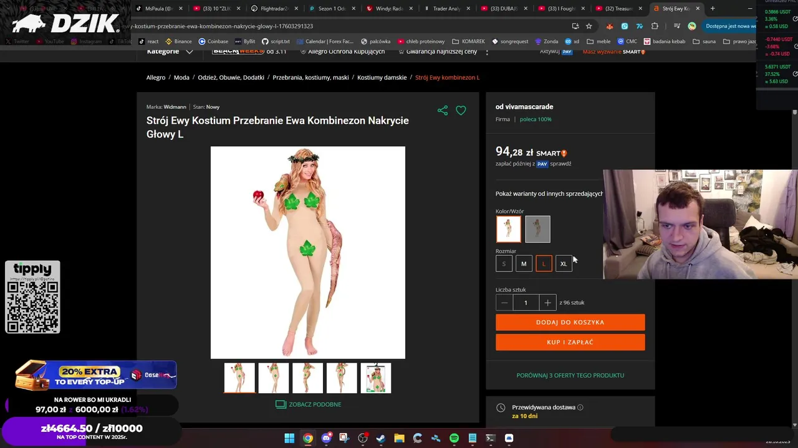The height and width of the screenshot is (448, 798).
Task: Bookmark this page with the star icon
Action: [x=589, y=26]
